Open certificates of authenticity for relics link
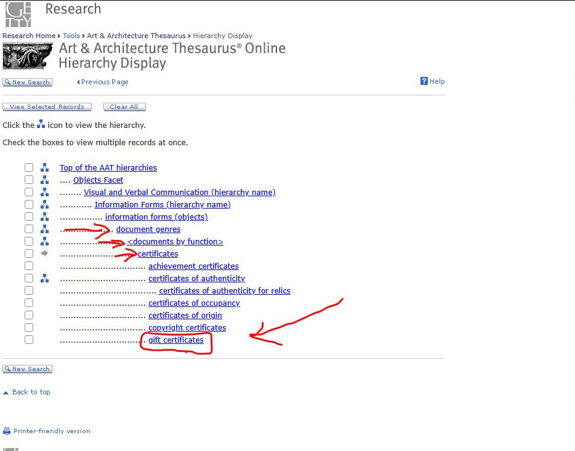The image size is (575, 451). click(x=225, y=290)
